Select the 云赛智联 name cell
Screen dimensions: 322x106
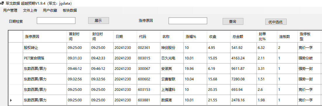point(172,79)
